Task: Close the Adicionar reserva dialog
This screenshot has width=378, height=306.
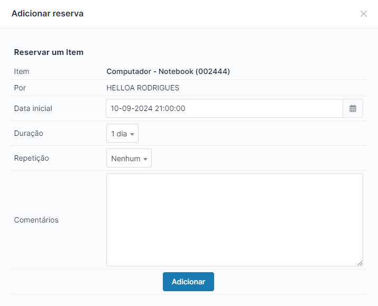Action: tap(363, 14)
